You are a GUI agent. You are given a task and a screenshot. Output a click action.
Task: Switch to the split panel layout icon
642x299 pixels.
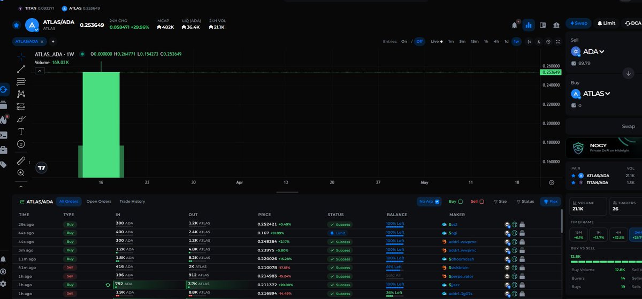coord(543,25)
